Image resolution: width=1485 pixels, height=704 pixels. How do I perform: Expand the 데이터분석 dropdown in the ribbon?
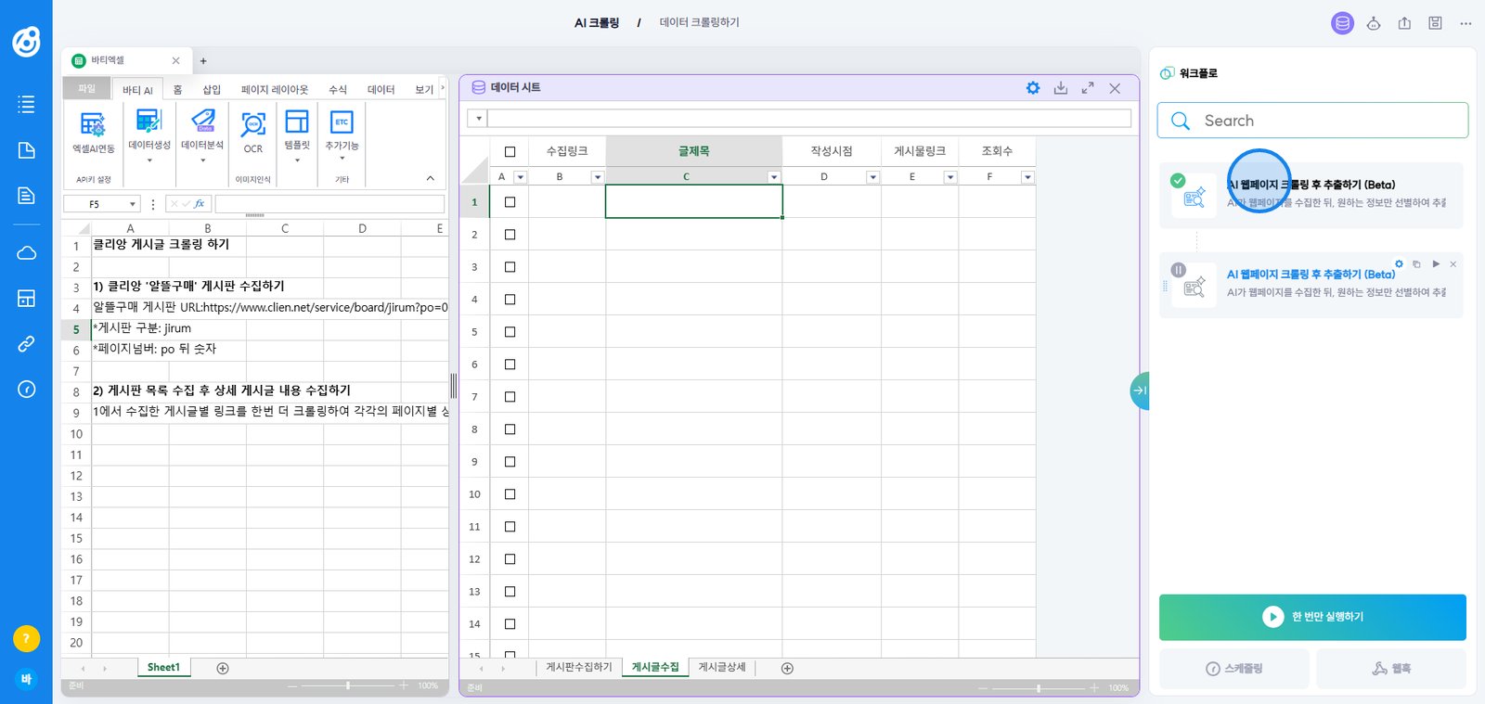(202, 160)
